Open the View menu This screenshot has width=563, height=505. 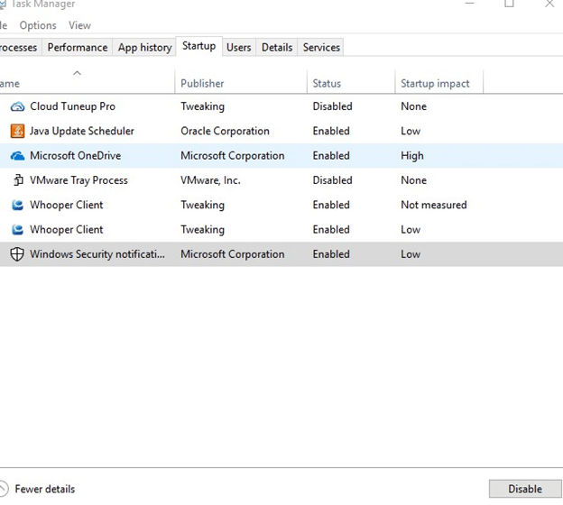tap(79, 25)
